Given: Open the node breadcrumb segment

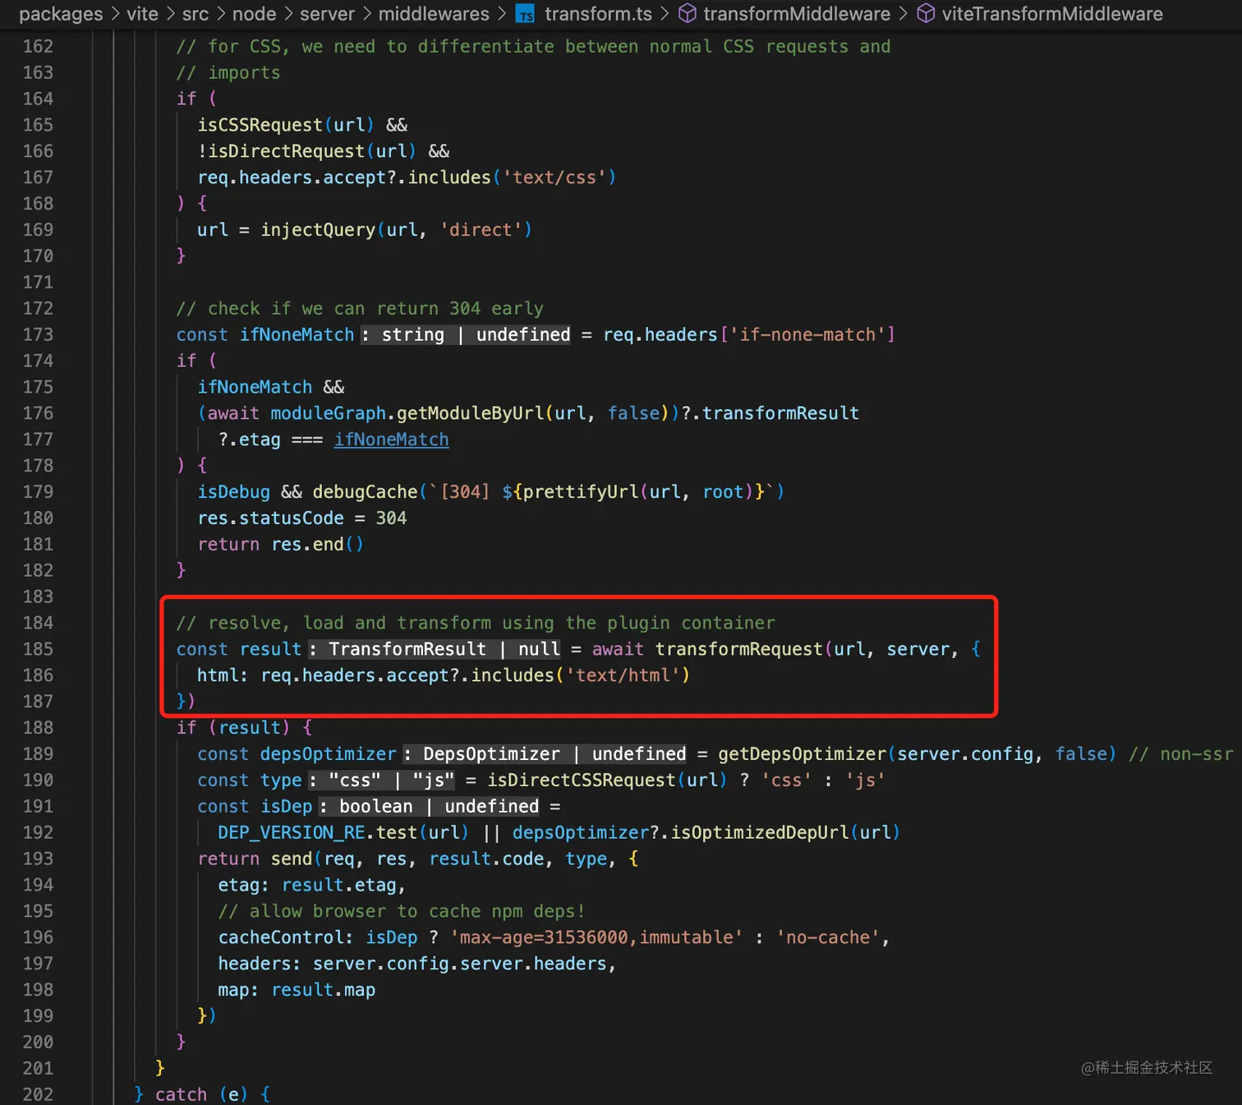Looking at the screenshot, I should click(254, 14).
